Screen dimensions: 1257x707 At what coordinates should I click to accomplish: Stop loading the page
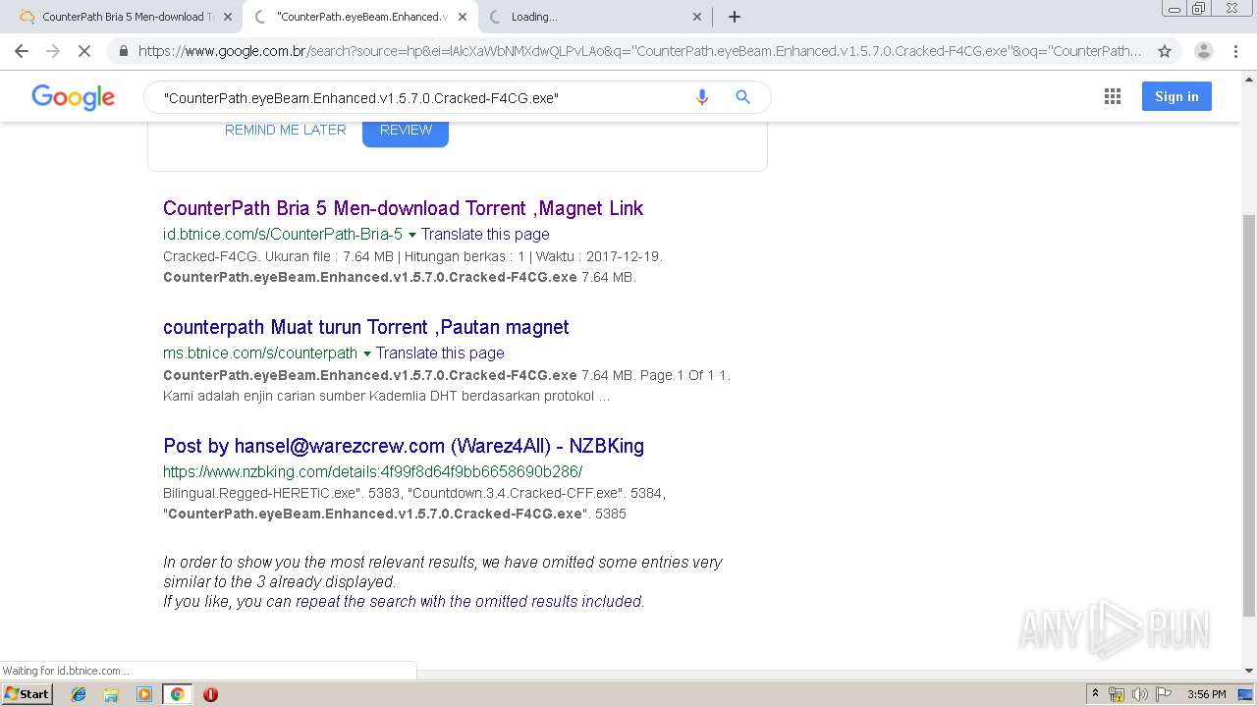pos(84,51)
